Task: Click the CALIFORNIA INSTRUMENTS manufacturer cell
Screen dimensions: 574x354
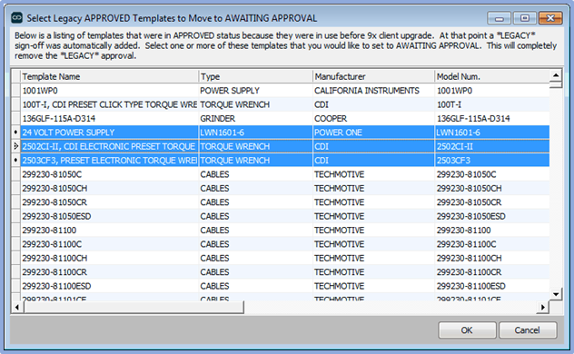Action: 373,91
